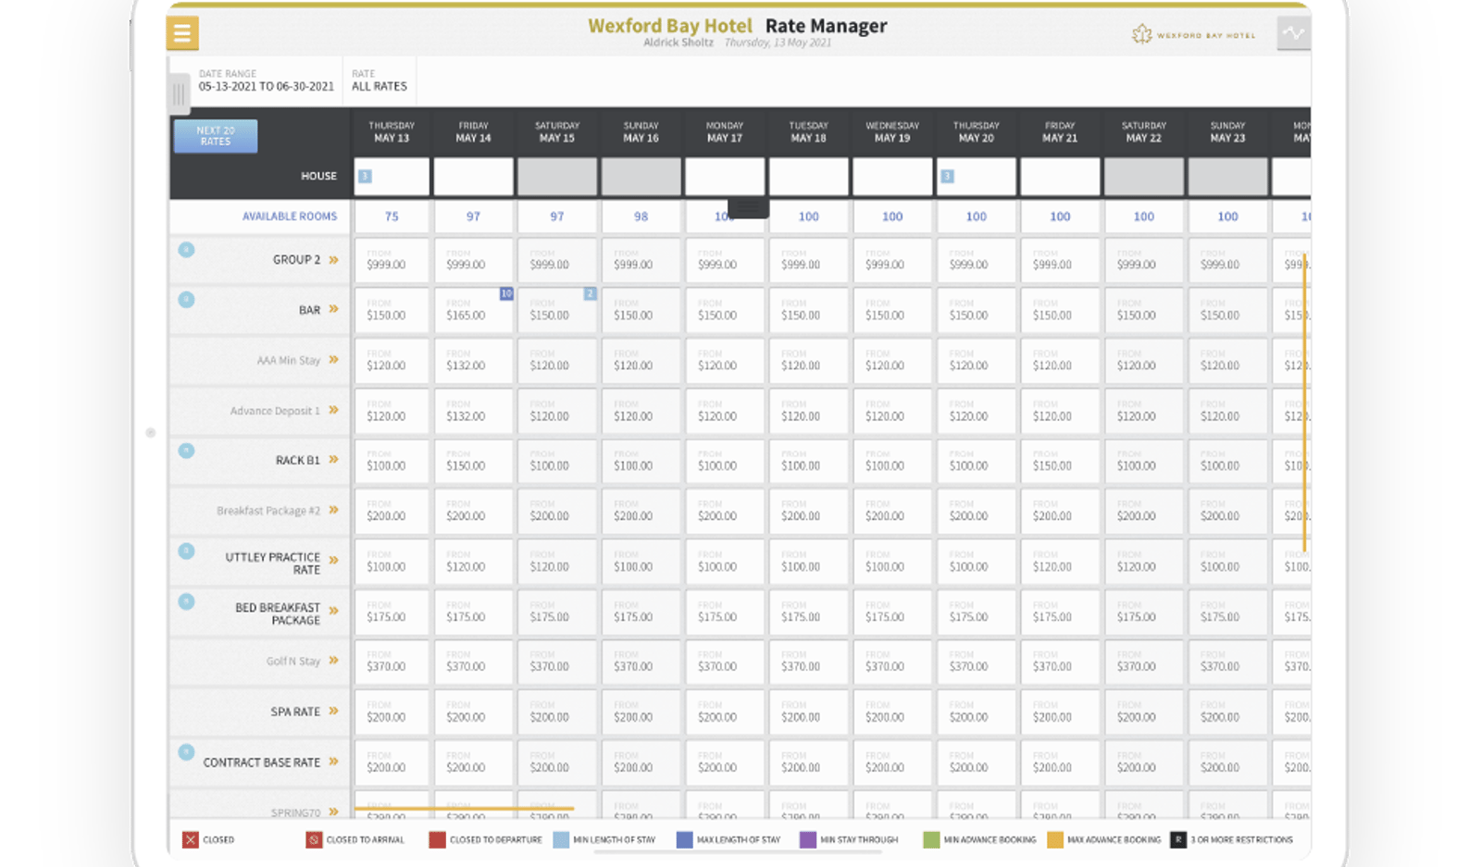Viewport: 1481px width, 867px height.
Task: Click the Min Stay Through legend swatch
Action: 808,839
